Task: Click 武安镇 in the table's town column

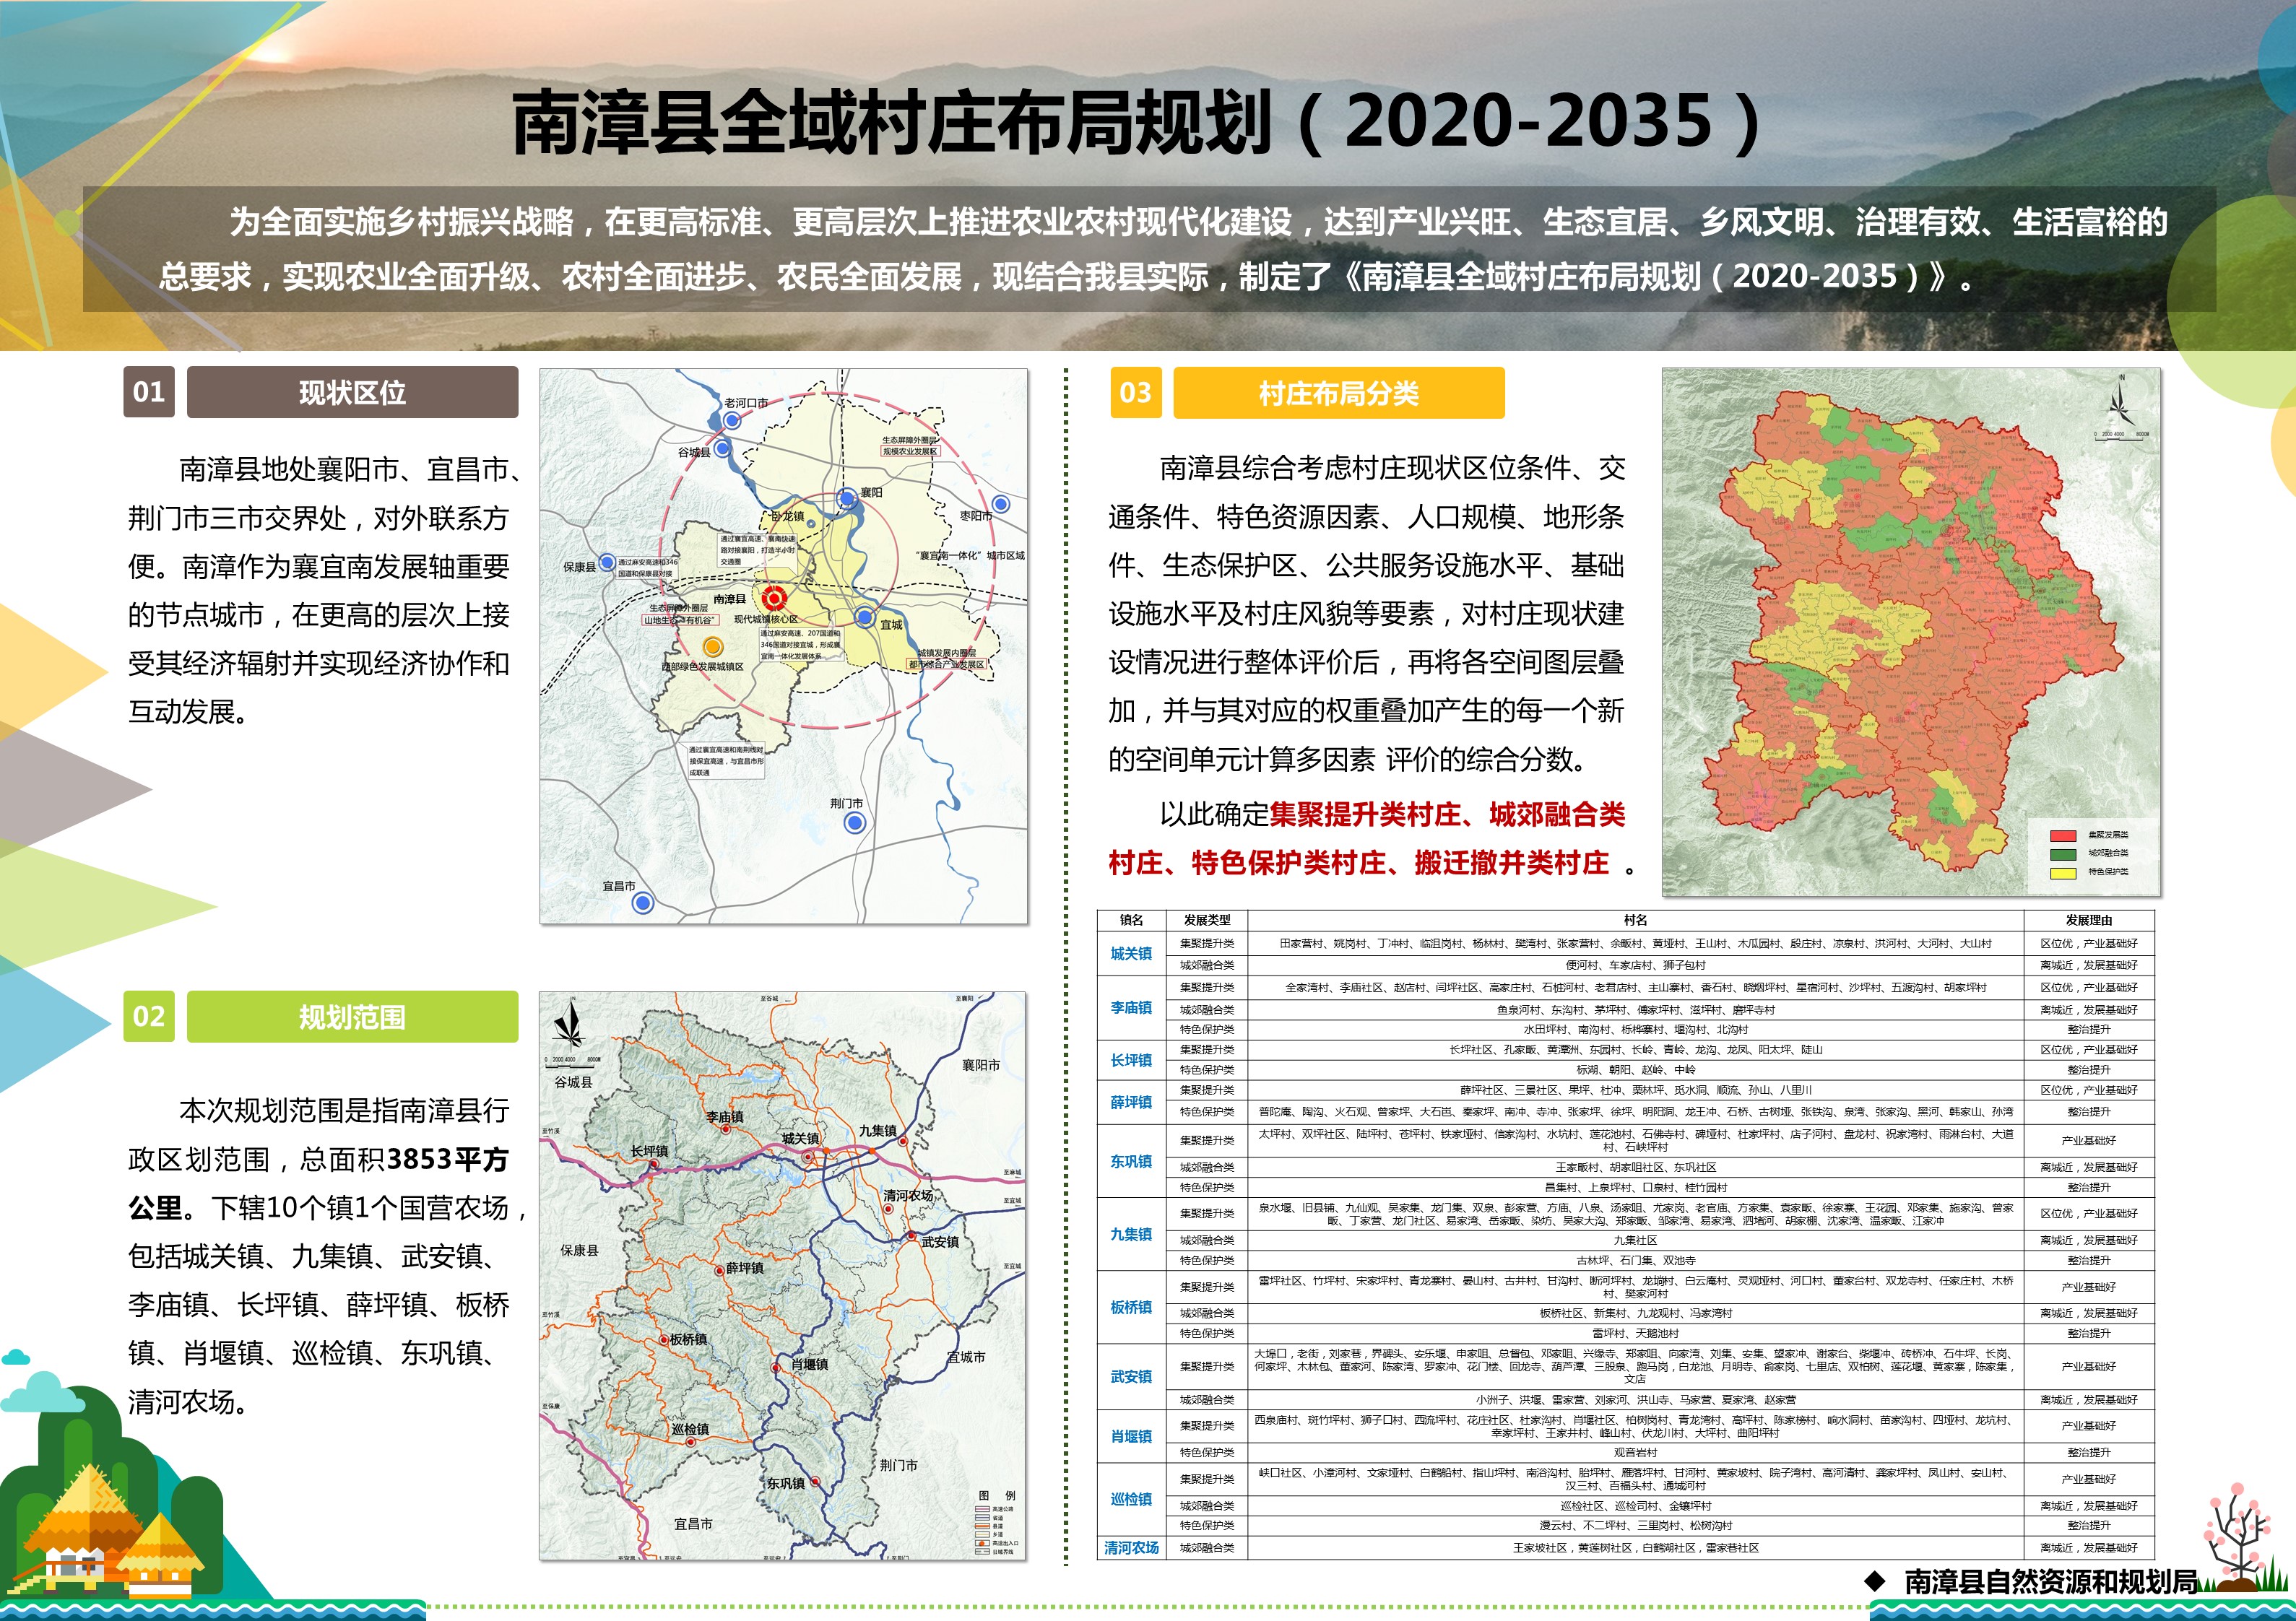Action: [1131, 1377]
